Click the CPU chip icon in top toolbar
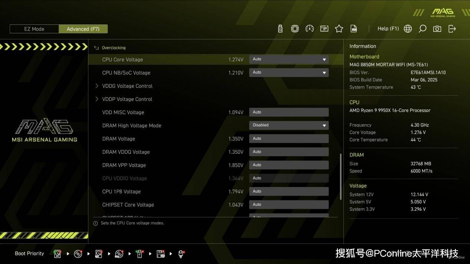Screen dimensions: 470x264 pyautogui.click(x=295, y=29)
